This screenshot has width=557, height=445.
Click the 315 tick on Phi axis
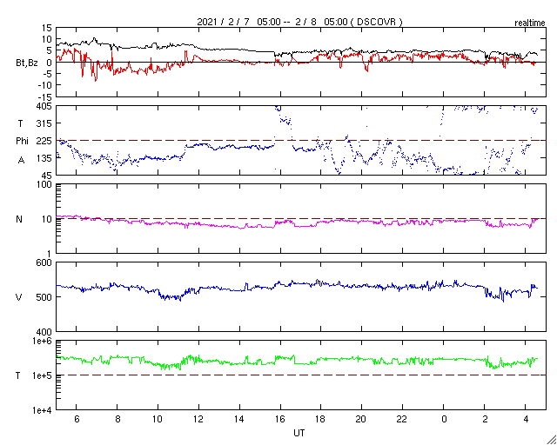coord(44,123)
